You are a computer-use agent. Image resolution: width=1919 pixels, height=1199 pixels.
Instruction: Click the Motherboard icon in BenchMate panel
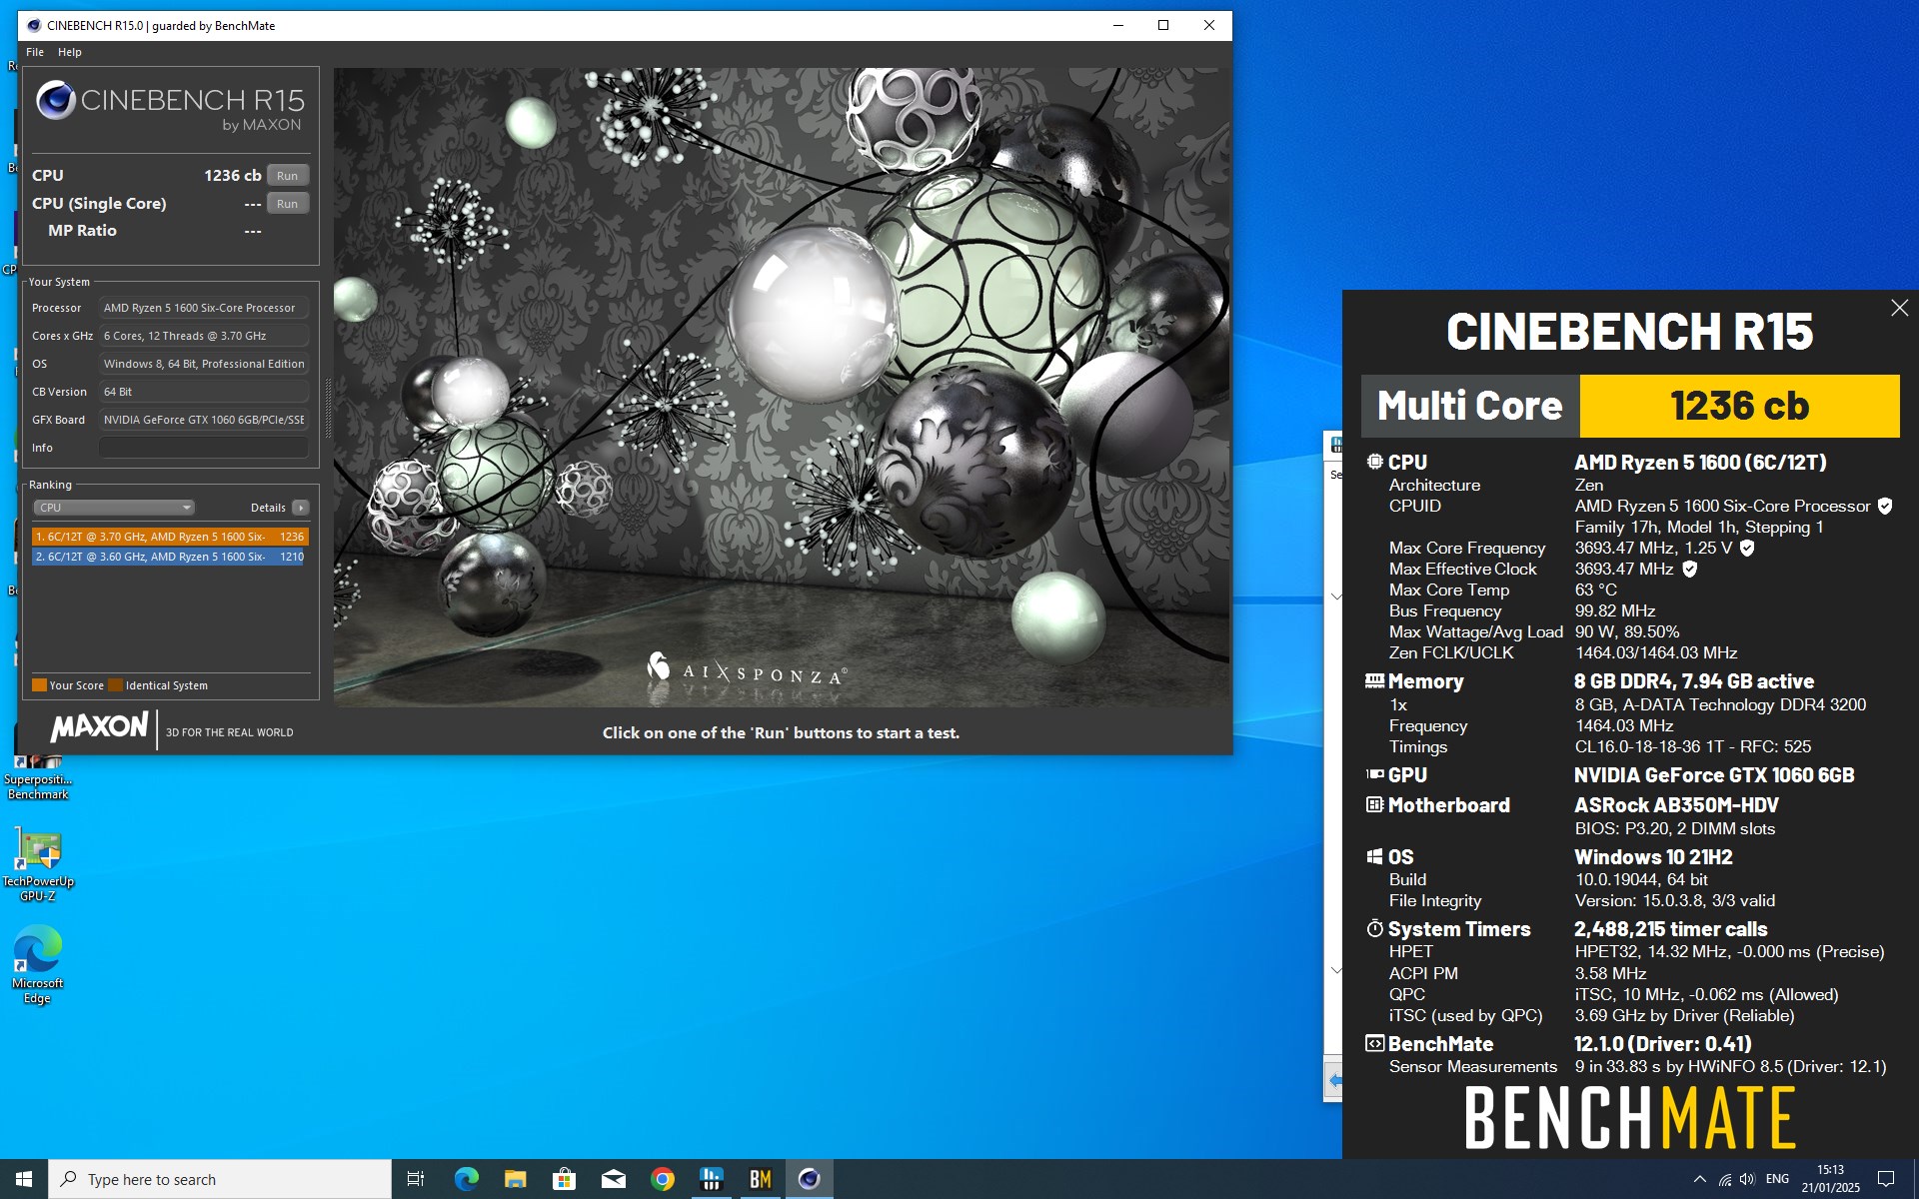point(1375,804)
